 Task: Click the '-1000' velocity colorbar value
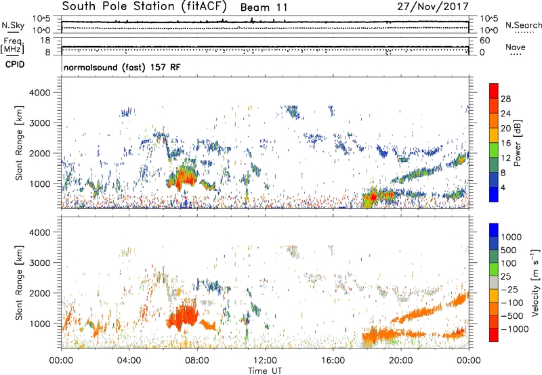(514, 329)
